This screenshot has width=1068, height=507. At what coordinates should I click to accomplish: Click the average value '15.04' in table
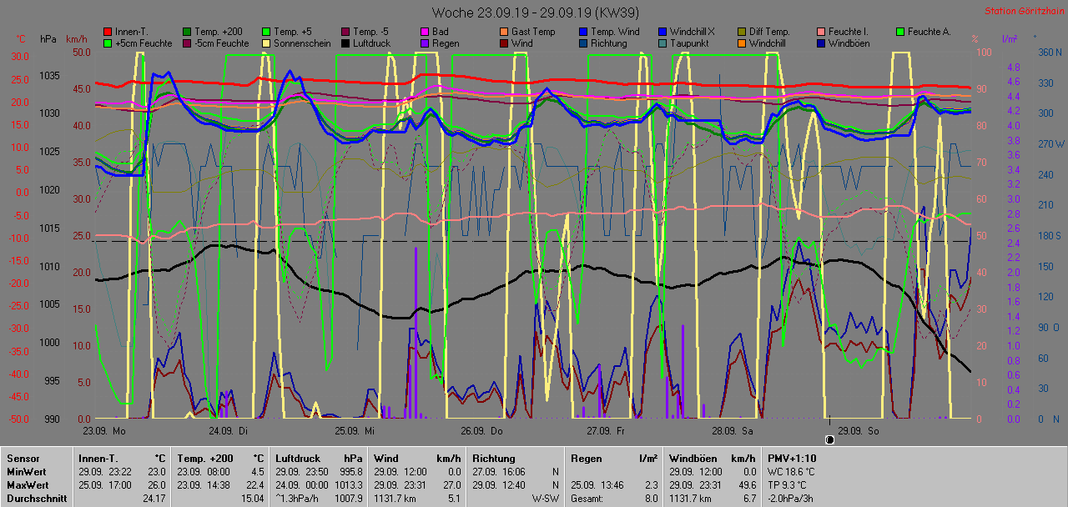tap(253, 499)
